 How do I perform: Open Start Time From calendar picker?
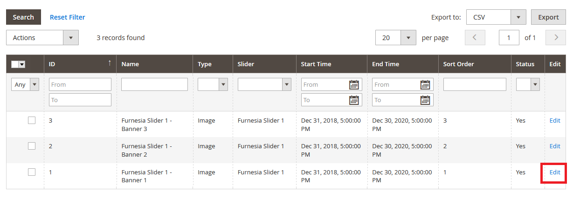click(x=354, y=84)
